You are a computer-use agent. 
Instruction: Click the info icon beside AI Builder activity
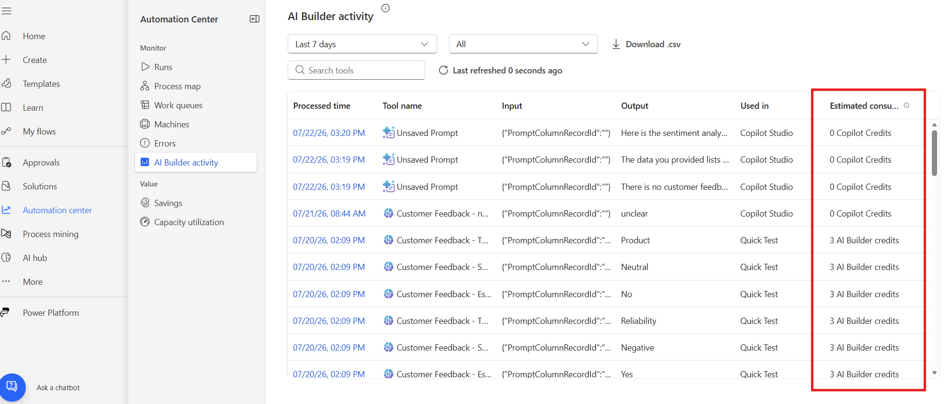386,8
